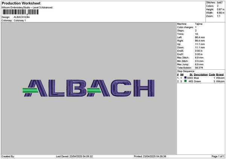This screenshot has width=226, height=159.
Task: Click the Machine value 'Tajima'
Action: click(199, 24)
